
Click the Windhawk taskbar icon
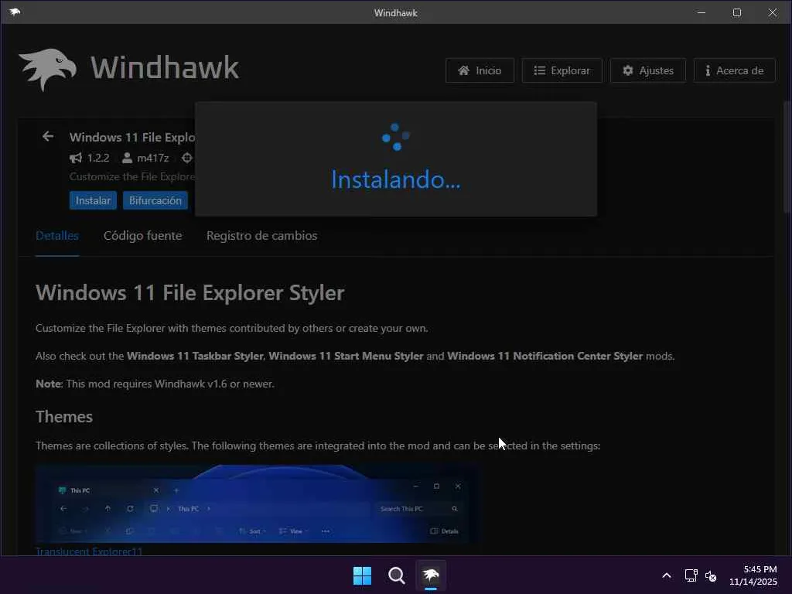tap(431, 575)
